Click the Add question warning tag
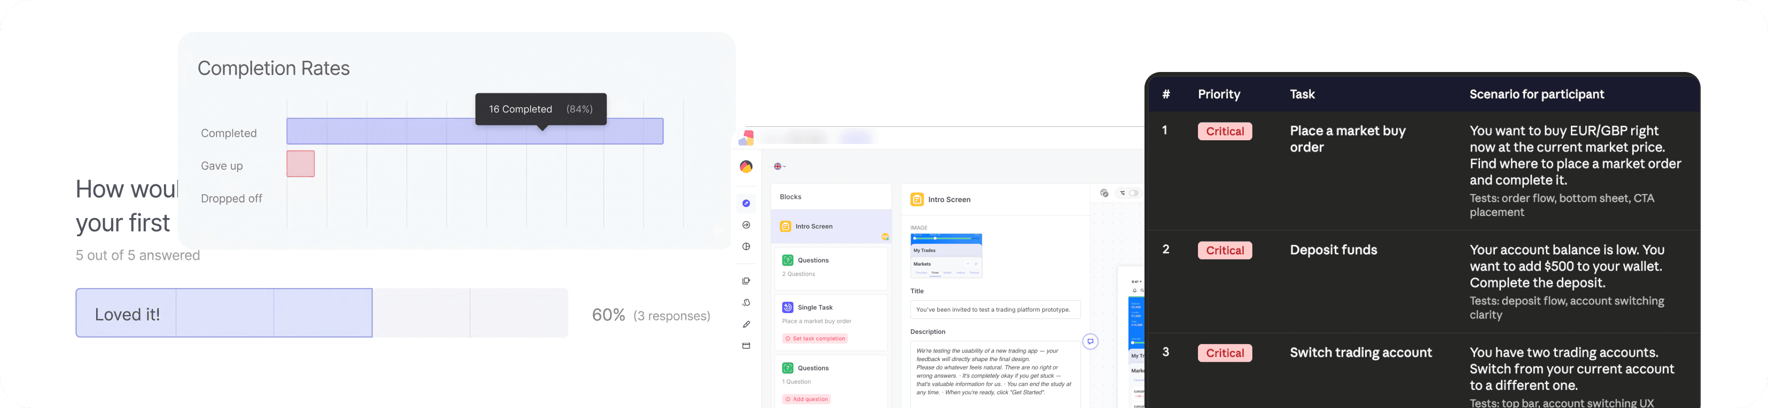This screenshot has height=408, width=1768. (x=806, y=399)
